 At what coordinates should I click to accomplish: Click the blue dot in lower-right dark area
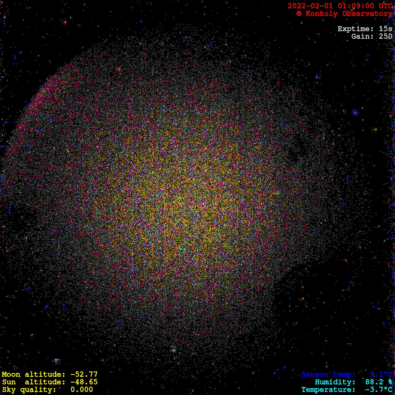tap(350, 282)
